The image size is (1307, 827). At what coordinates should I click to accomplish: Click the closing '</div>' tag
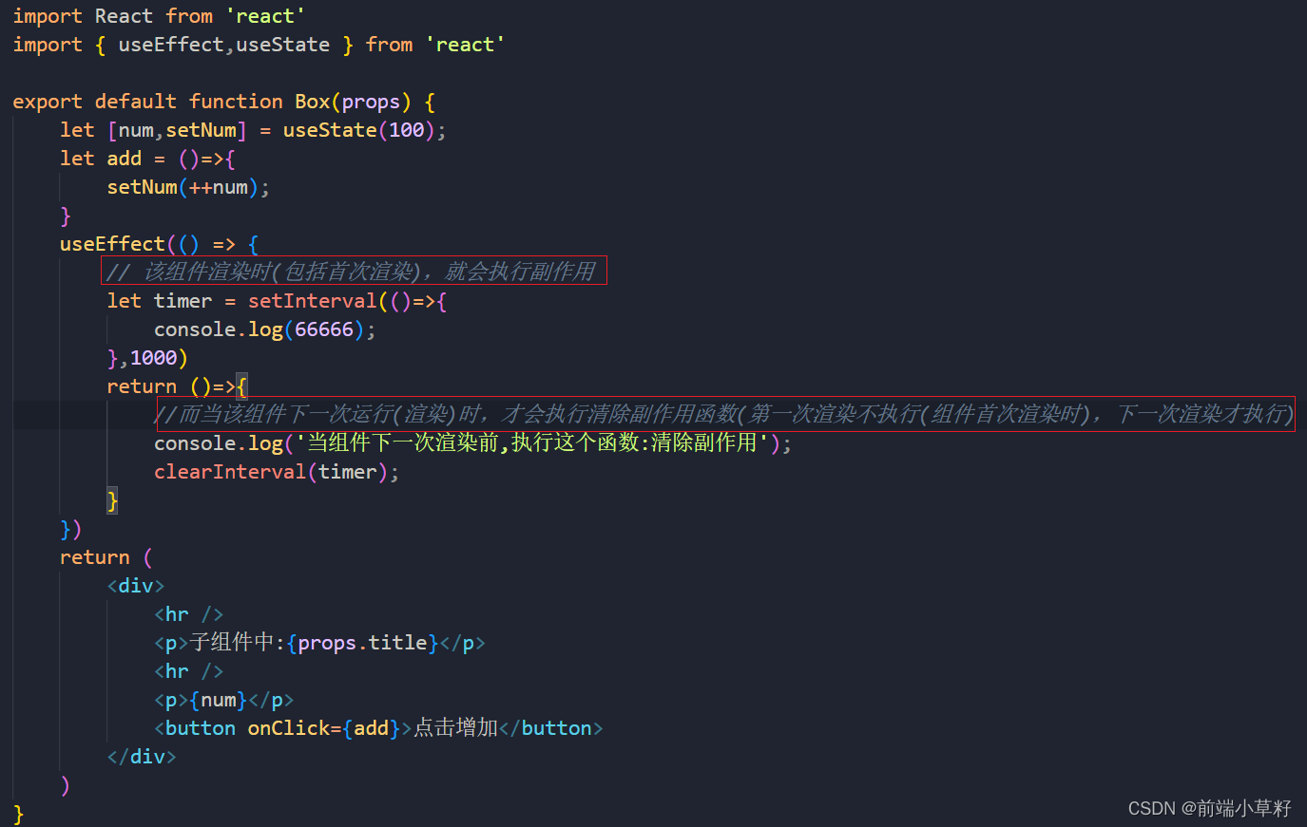click(x=142, y=757)
